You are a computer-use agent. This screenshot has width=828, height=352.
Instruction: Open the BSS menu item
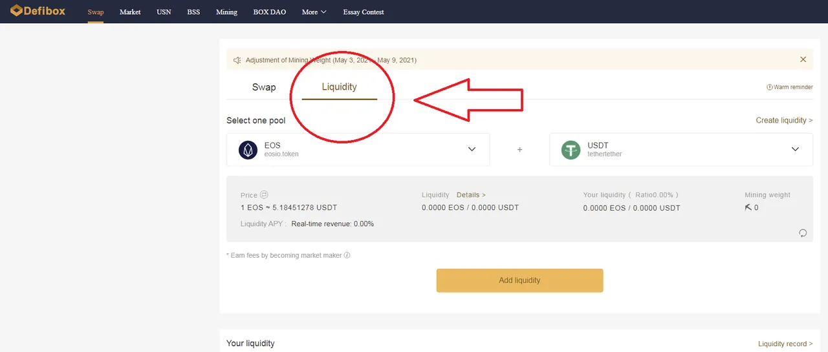(x=193, y=12)
